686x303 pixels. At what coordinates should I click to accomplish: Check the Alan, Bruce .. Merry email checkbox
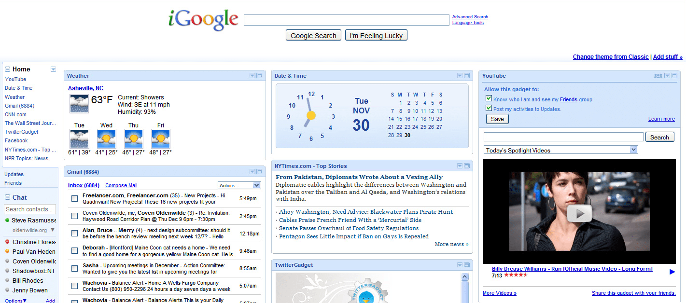coord(75,233)
